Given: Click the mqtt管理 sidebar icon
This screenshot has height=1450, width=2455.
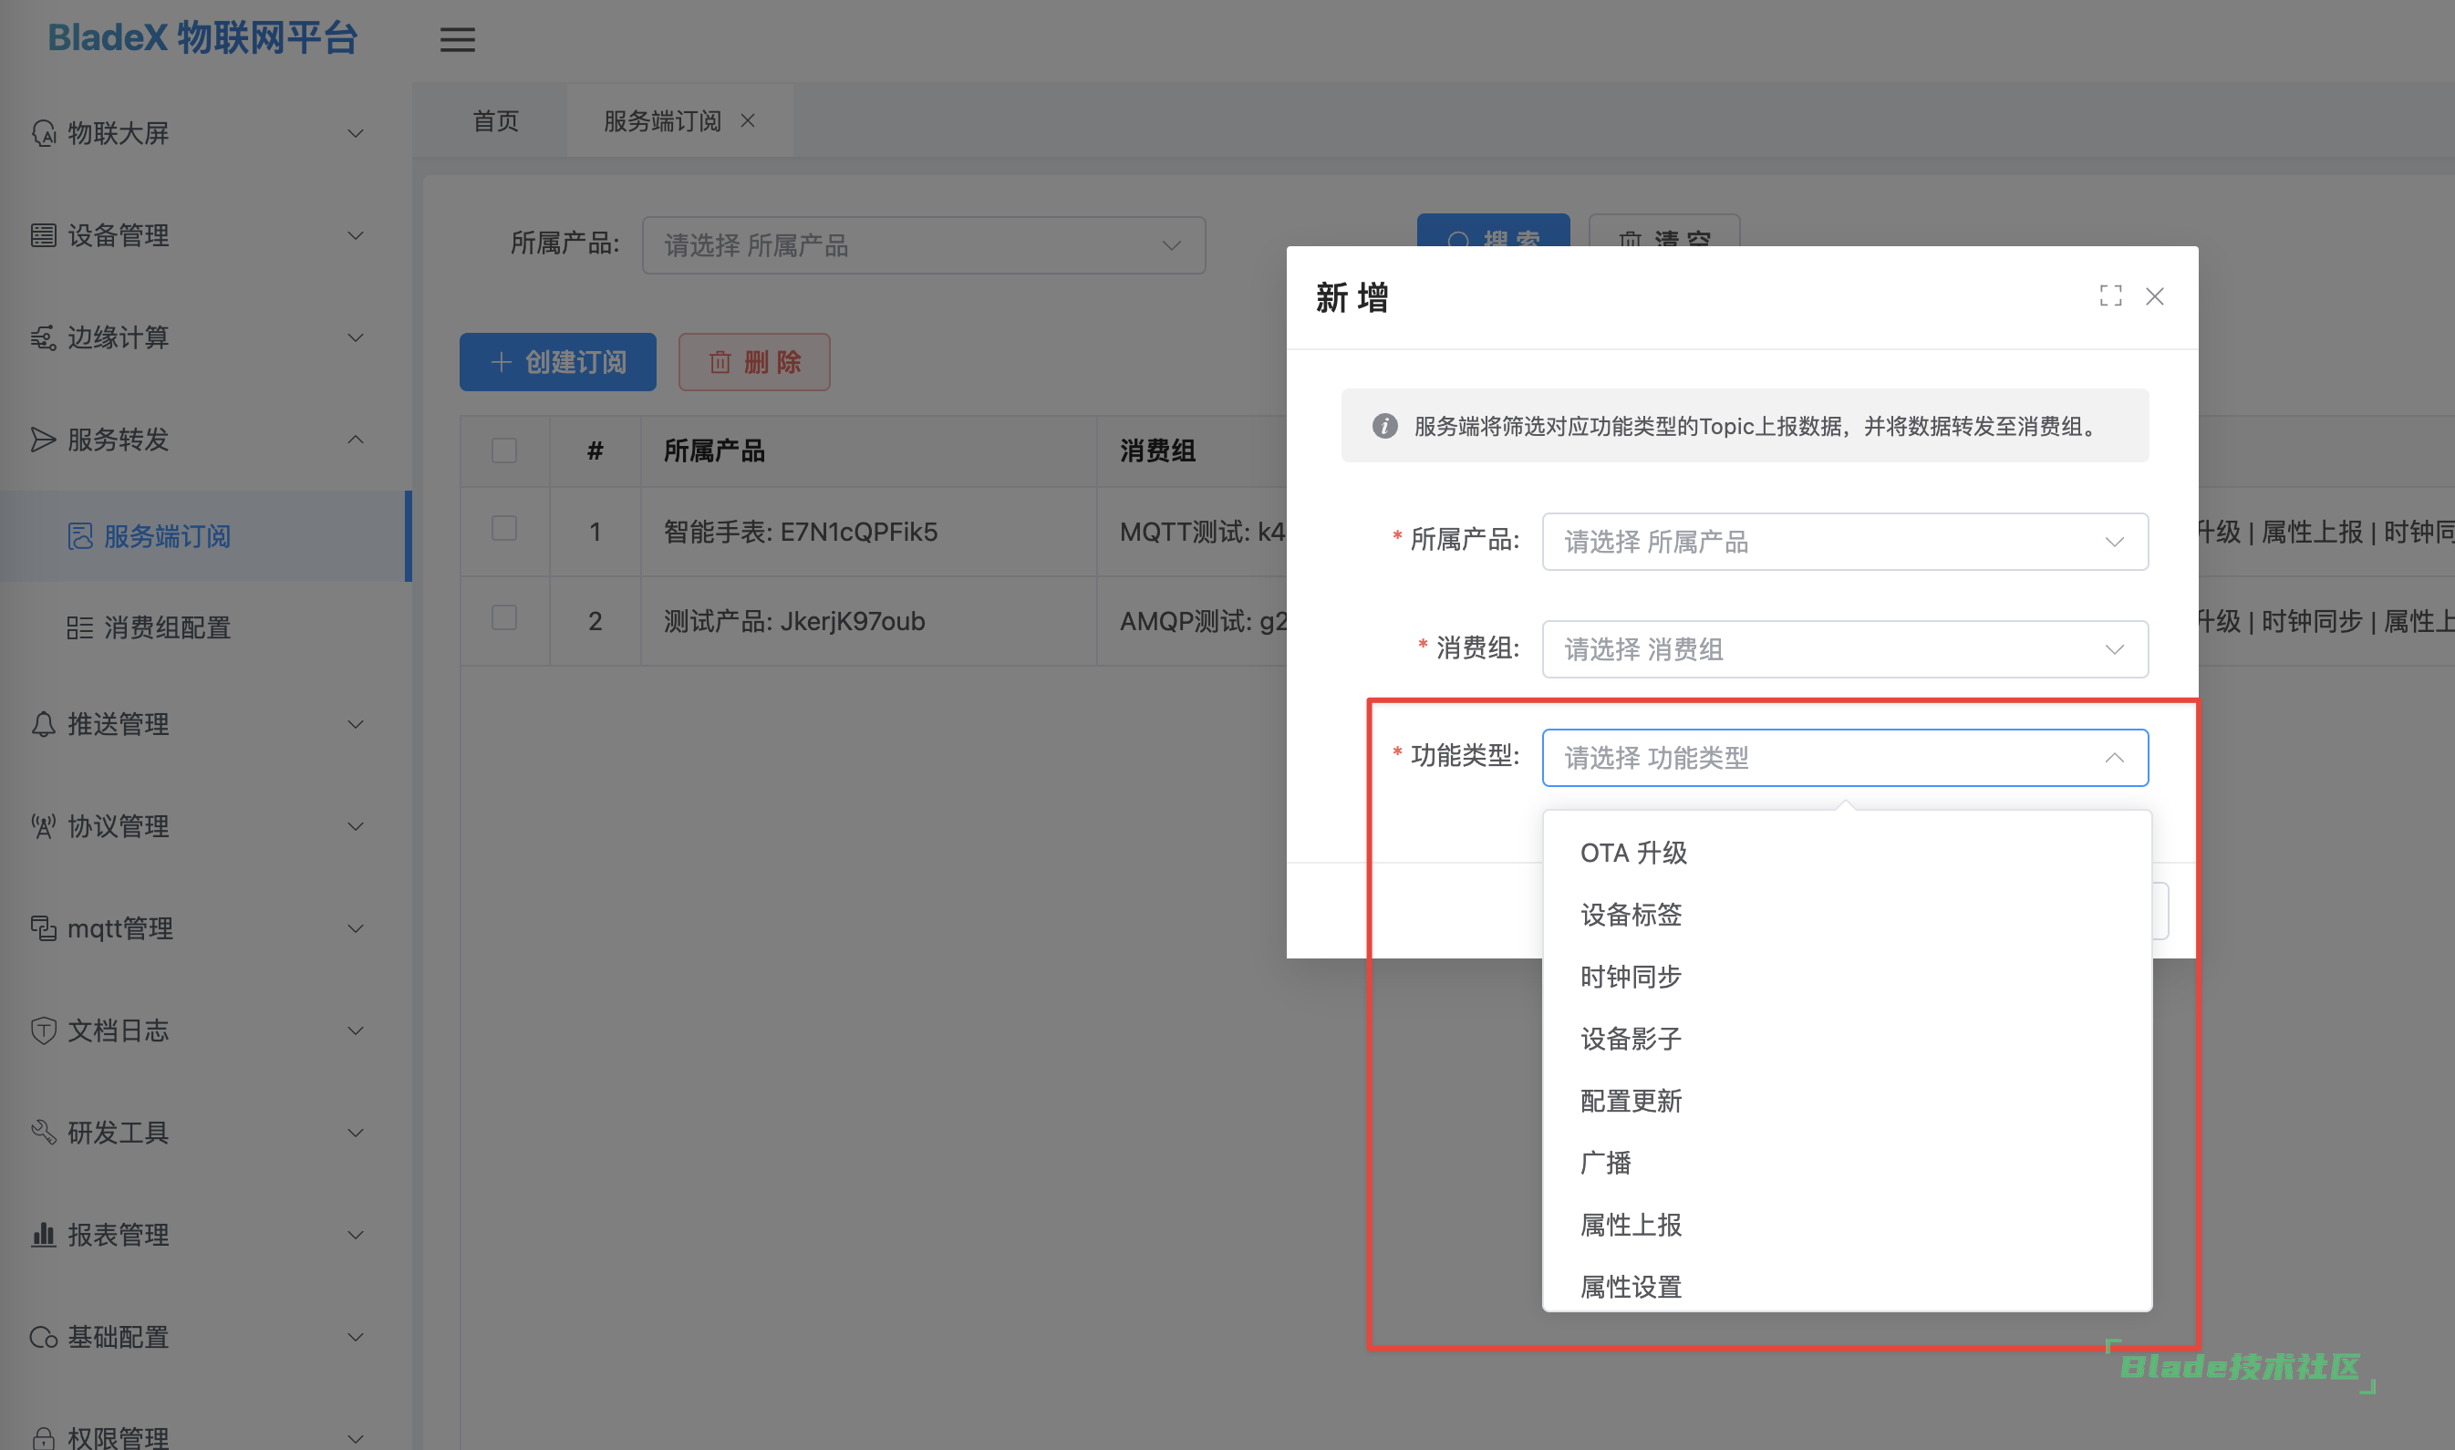Looking at the screenshot, I should pos(44,928).
